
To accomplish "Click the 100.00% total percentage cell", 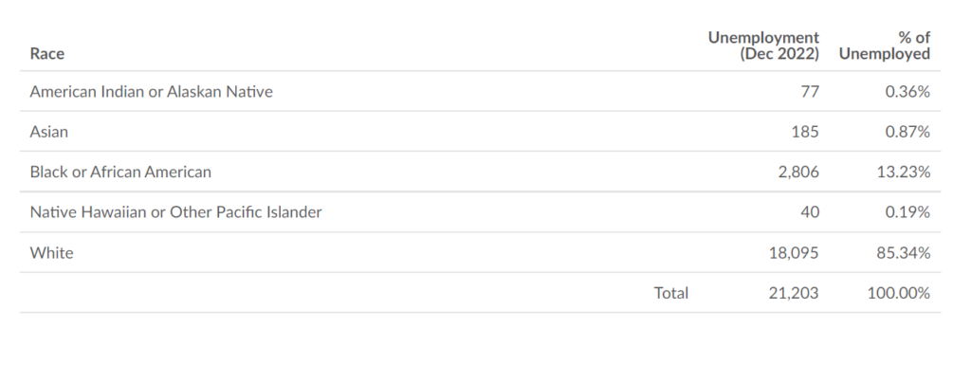I will (x=899, y=293).
